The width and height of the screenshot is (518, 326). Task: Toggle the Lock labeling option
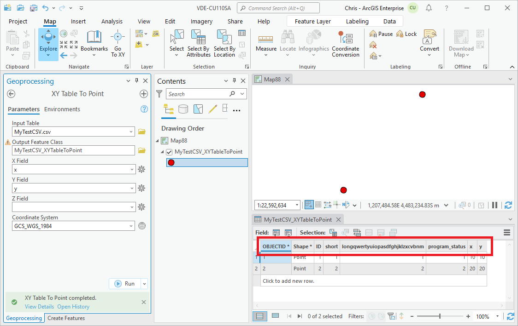coord(406,34)
